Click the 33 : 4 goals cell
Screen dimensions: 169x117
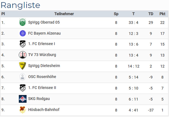[x=133, y=23]
